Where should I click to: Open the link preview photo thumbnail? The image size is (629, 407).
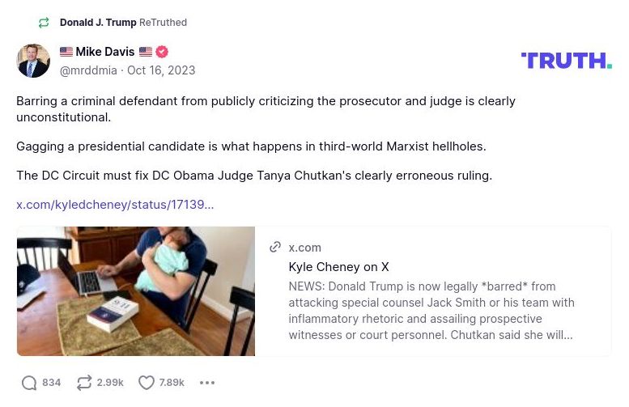point(136,291)
